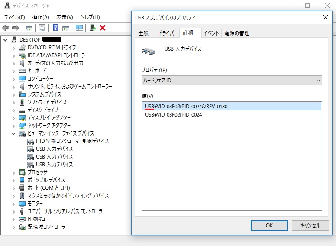336x246 pixels.
Task: Select the ネットワーク アダプター icon
Action: [x=22, y=125]
